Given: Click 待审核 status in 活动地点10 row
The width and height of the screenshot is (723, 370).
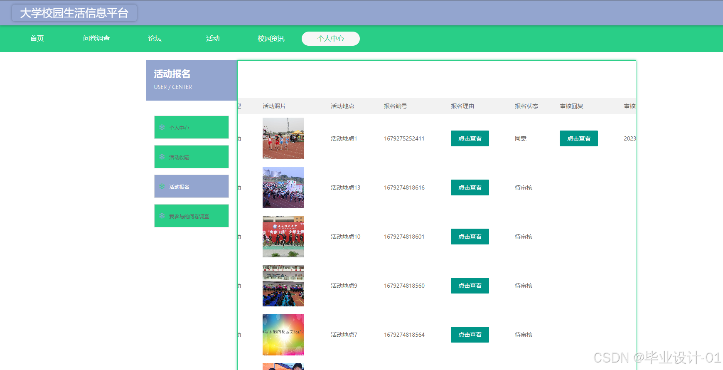Looking at the screenshot, I should 524,237.
